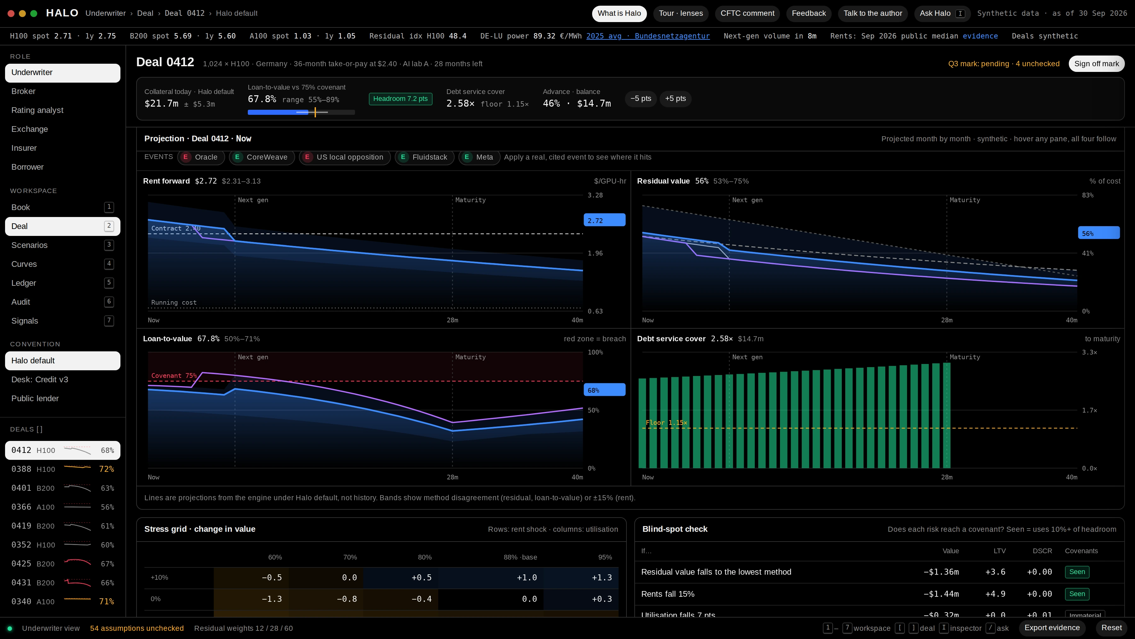Image resolution: width=1135 pixels, height=639 pixels.
Task: Click the CoreWeave event E badge
Action: 237,157
